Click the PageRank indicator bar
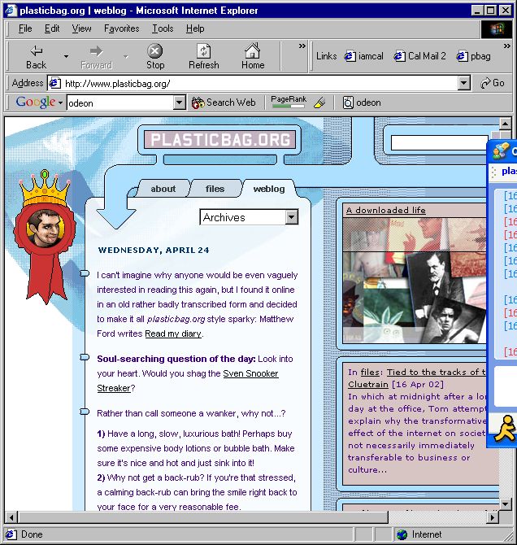Image resolution: width=517 pixels, height=545 pixels. (x=289, y=102)
